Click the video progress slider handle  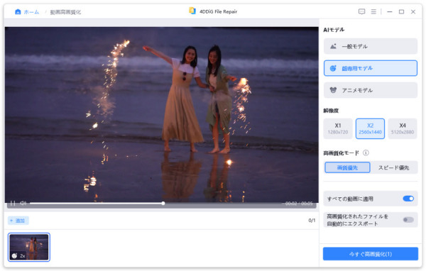coord(163,203)
